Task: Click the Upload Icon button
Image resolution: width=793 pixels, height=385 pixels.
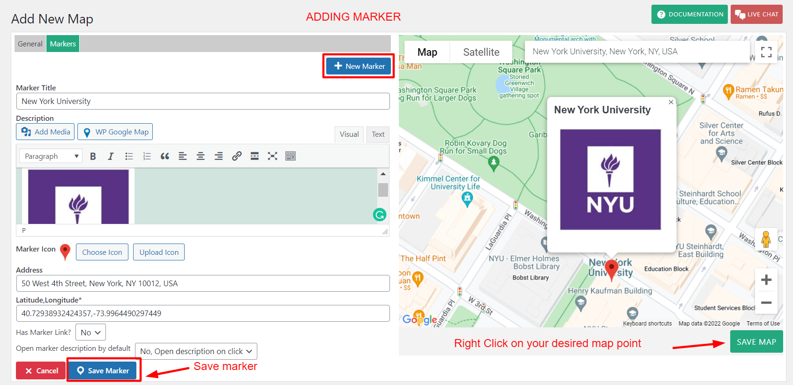Action: (x=159, y=252)
